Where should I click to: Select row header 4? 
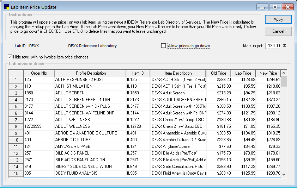[16, 100]
